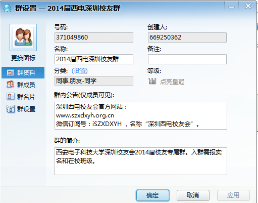The image size is (258, 203).
Task: Click the 点亮皇冠 text link
Action: [172, 82]
